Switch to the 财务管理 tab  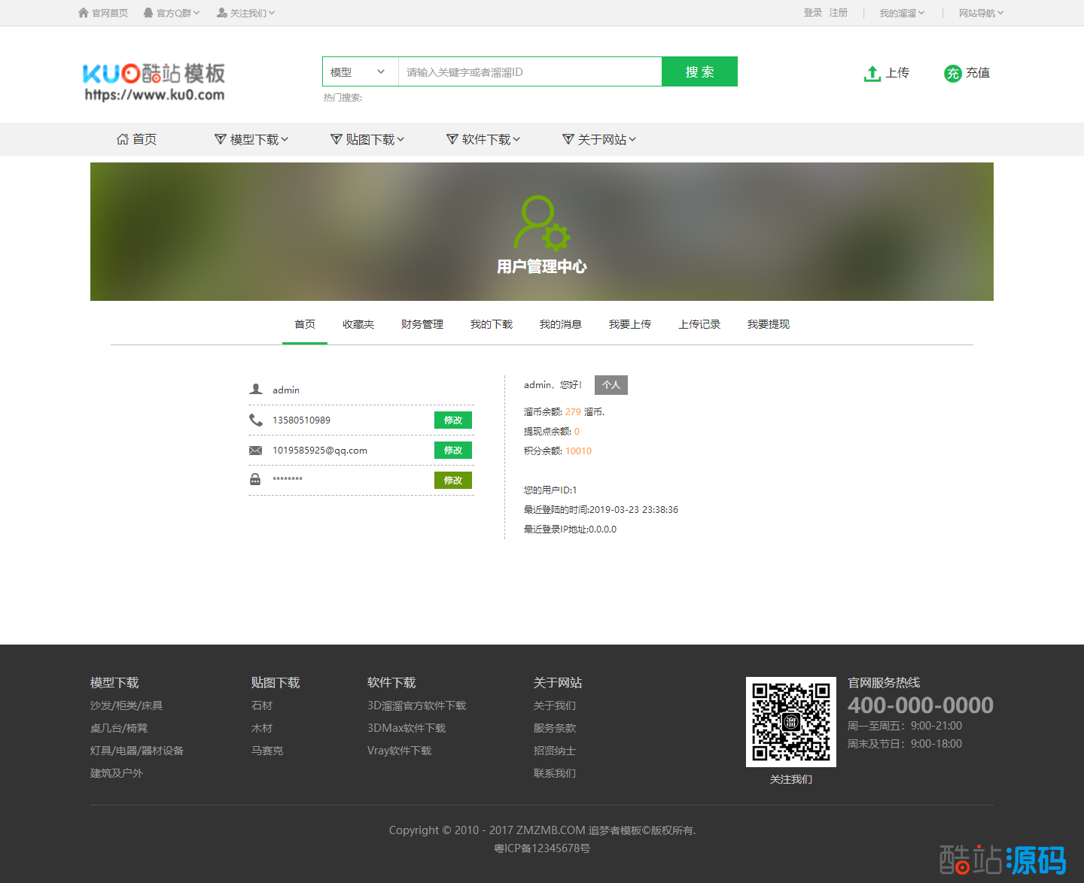(422, 324)
